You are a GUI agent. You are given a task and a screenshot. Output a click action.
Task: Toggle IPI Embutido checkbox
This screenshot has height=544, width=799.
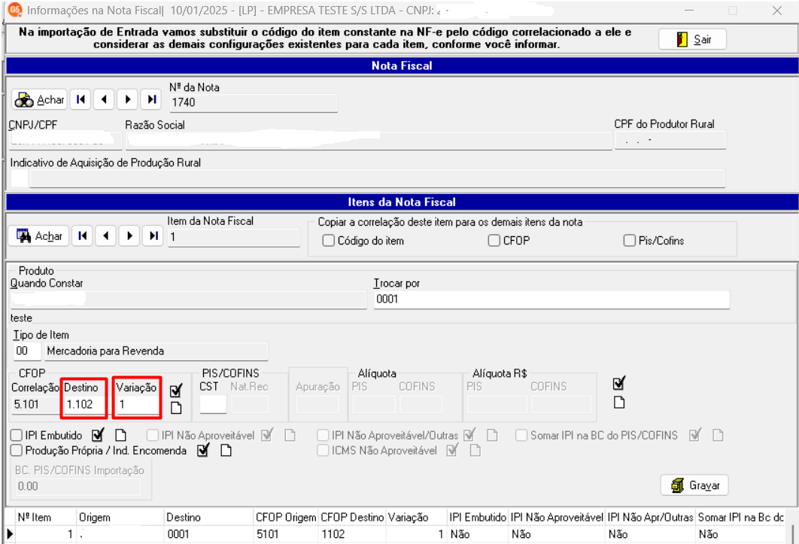(x=17, y=436)
